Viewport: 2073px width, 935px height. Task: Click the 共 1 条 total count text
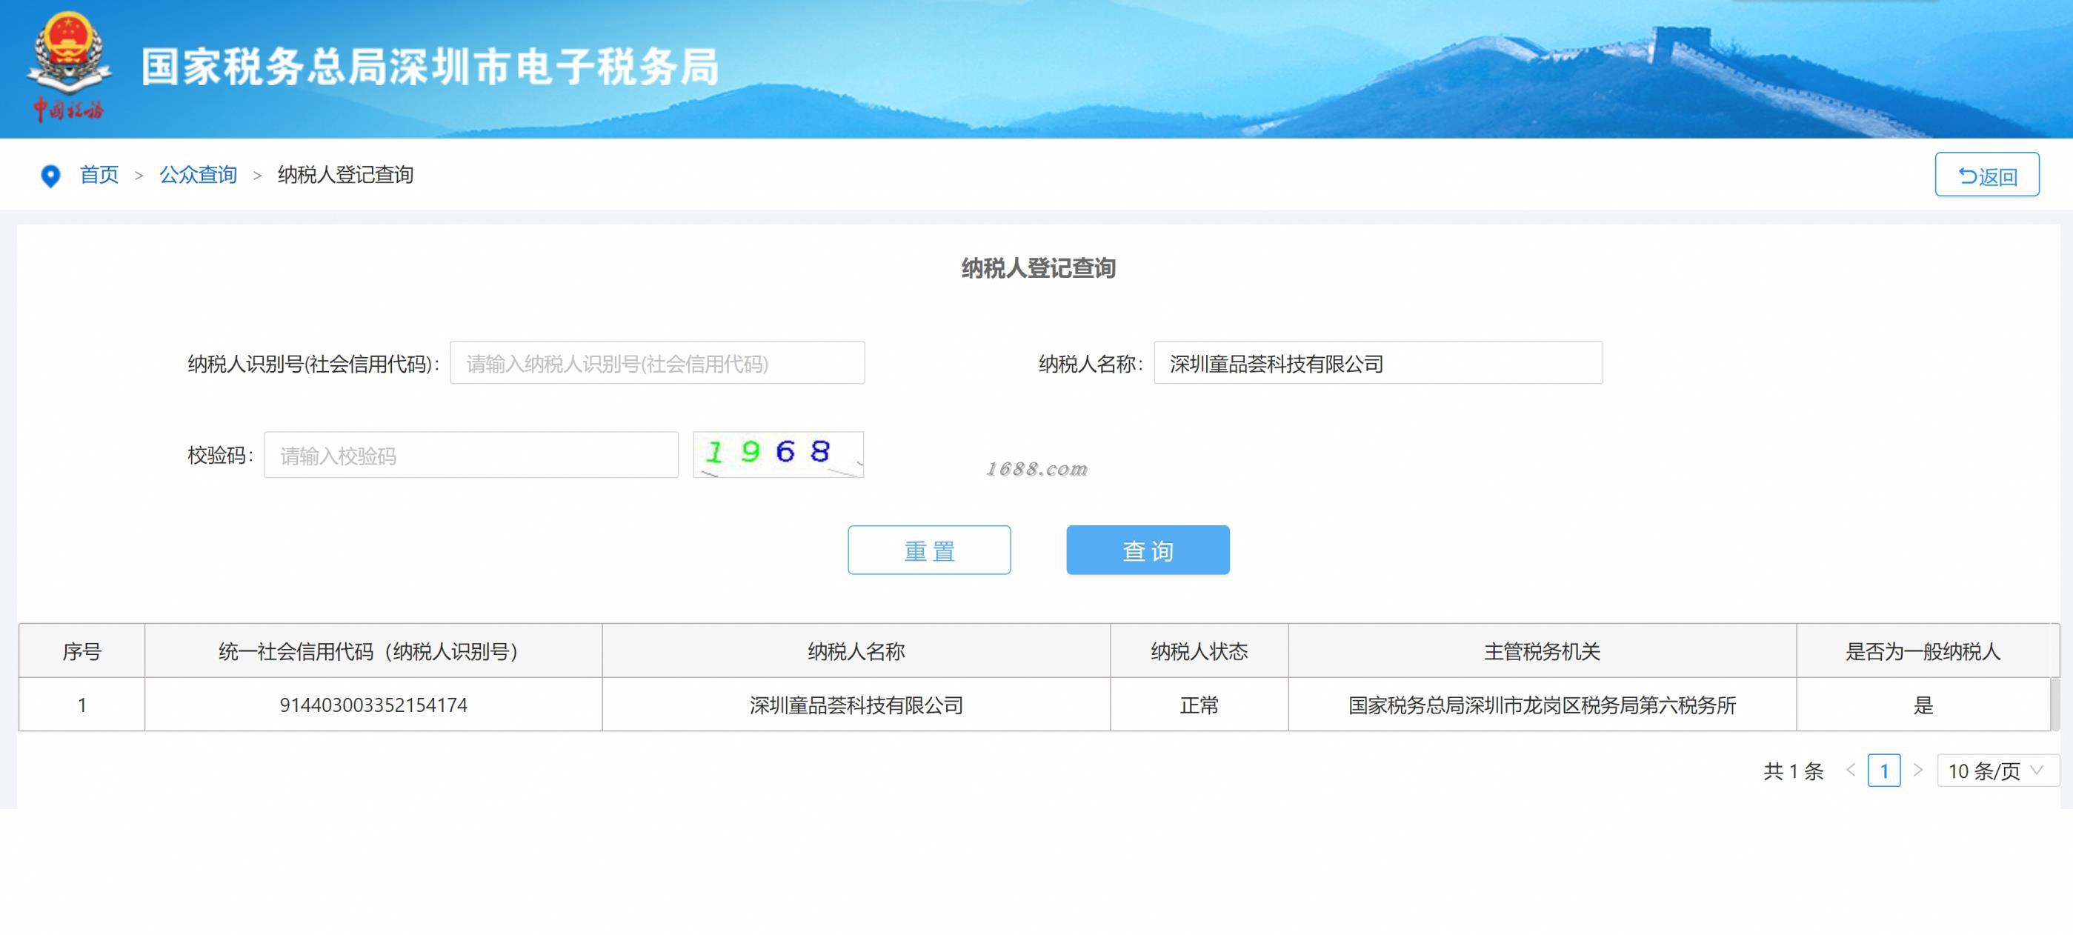(1793, 771)
